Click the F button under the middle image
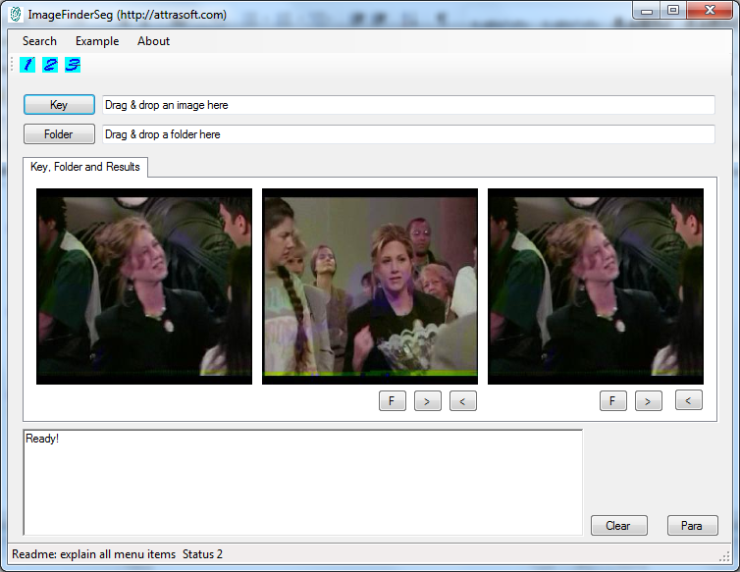This screenshot has height=572, width=740. pyautogui.click(x=393, y=401)
